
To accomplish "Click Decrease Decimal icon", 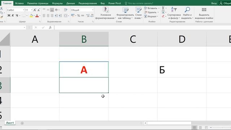I will pos(92,16).
